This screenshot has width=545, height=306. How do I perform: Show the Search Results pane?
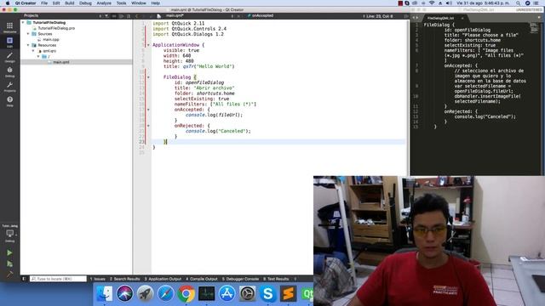tap(125, 279)
